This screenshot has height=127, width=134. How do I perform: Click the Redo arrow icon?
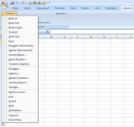pos(23,3)
